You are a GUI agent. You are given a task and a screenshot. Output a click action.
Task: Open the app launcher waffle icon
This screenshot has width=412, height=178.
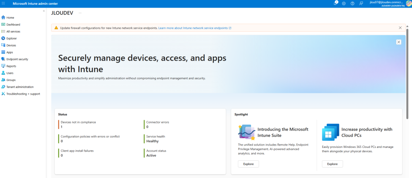click(4, 4)
